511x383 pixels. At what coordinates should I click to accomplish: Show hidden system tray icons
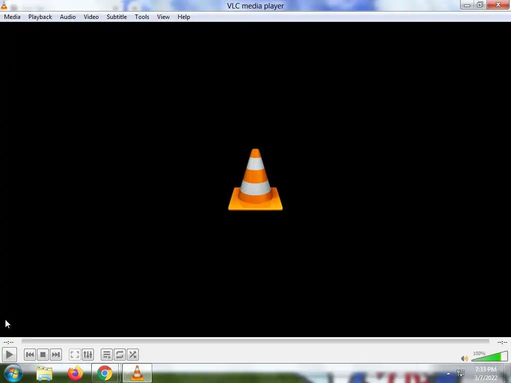[x=449, y=374]
